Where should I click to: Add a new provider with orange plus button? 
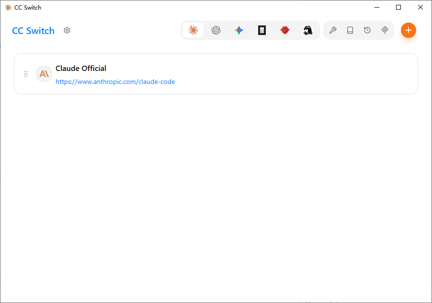[x=409, y=30]
